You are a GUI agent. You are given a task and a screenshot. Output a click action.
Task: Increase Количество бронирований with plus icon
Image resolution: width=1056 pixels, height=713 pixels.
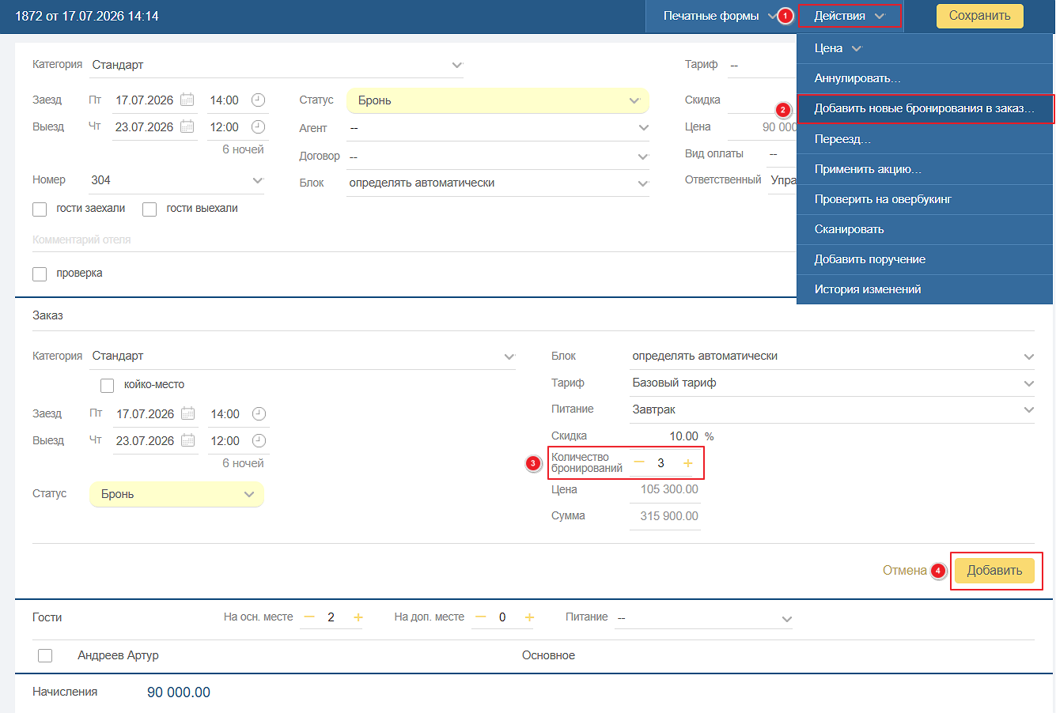coord(687,463)
